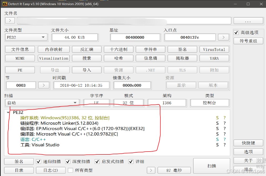This screenshot has width=266, height=176.
Task: Open the PE32 file type dropdown
Action: [26, 37]
